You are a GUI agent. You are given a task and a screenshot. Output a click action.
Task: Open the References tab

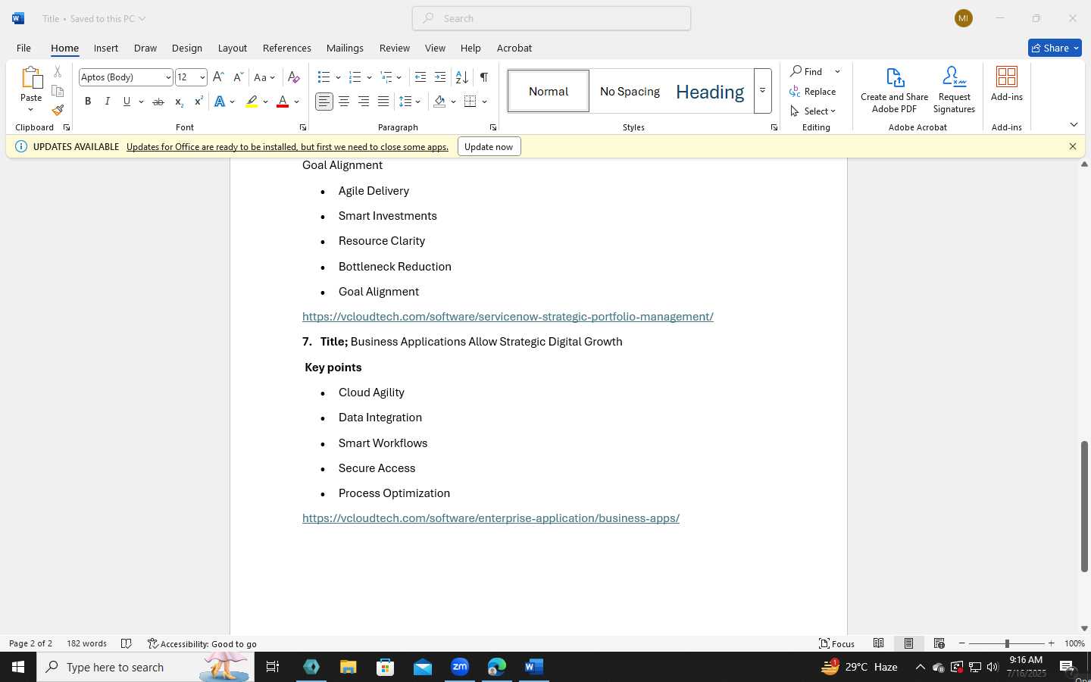[287, 48]
